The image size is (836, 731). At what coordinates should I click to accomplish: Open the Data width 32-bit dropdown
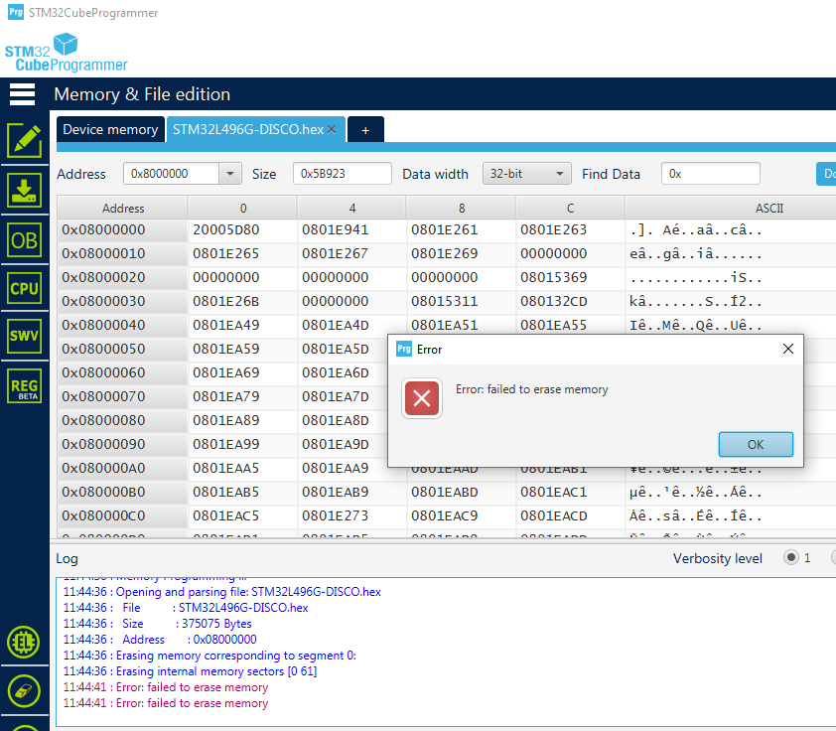(x=527, y=173)
